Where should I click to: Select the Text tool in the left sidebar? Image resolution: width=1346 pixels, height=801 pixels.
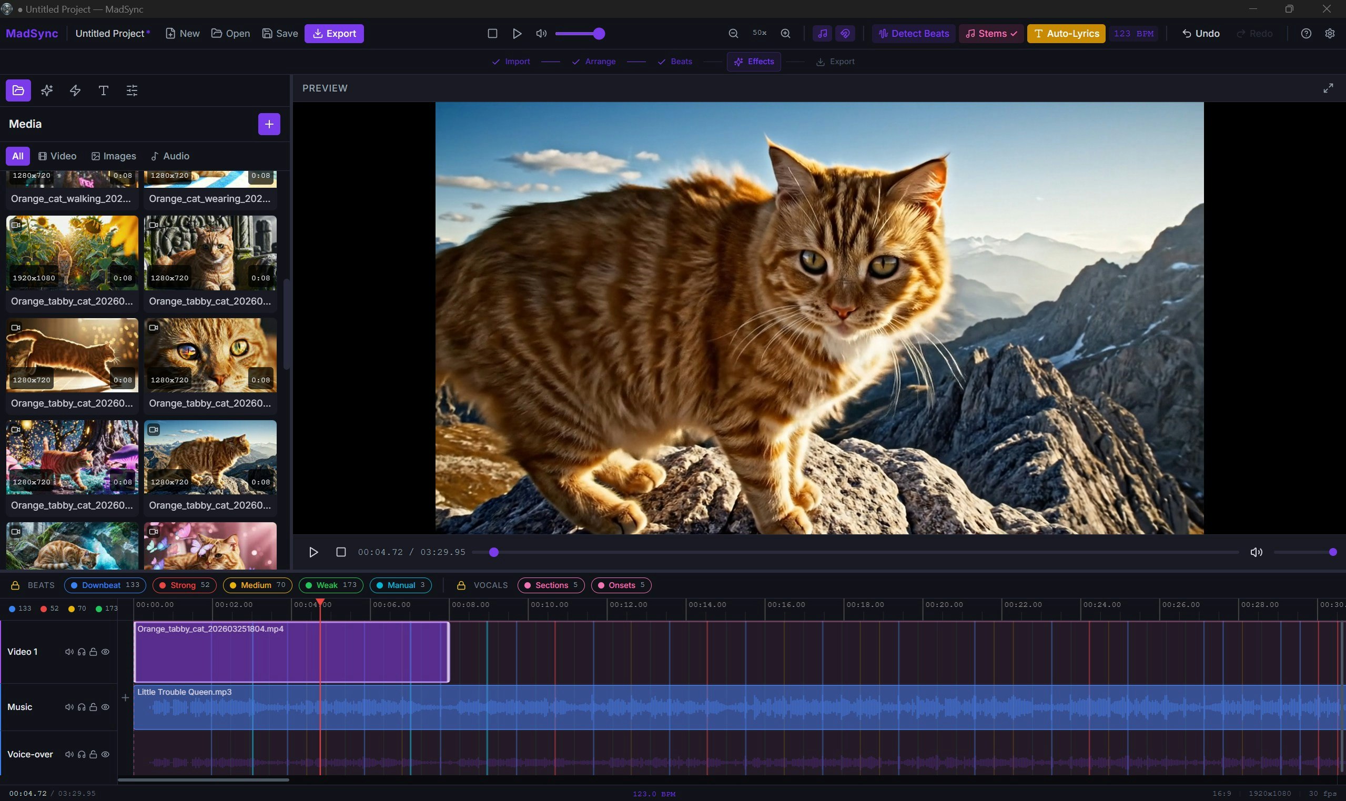(x=103, y=90)
